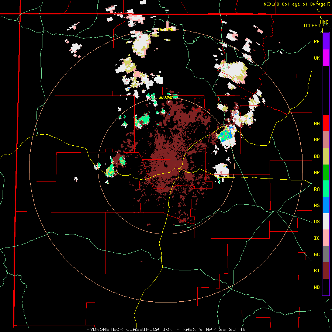Viewport: 332px width, 332px height.
Task: Click the [CLAS] legend heading
Action: click(x=312, y=25)
